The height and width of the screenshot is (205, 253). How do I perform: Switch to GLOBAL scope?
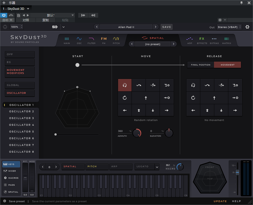(20, 85)
